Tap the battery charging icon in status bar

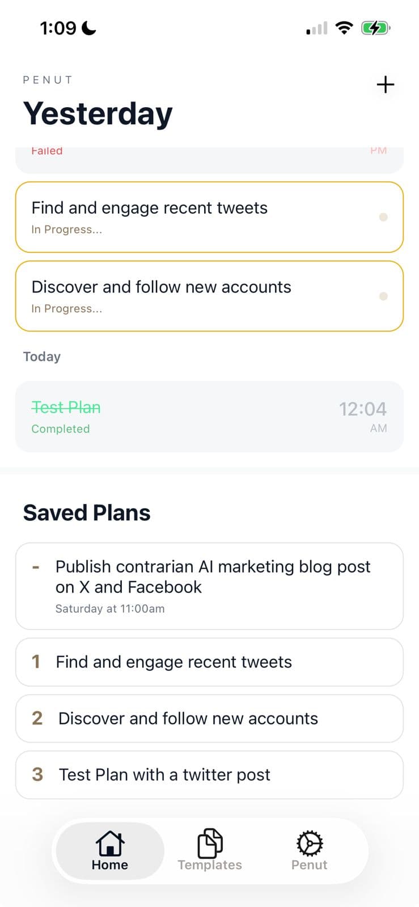375,28
